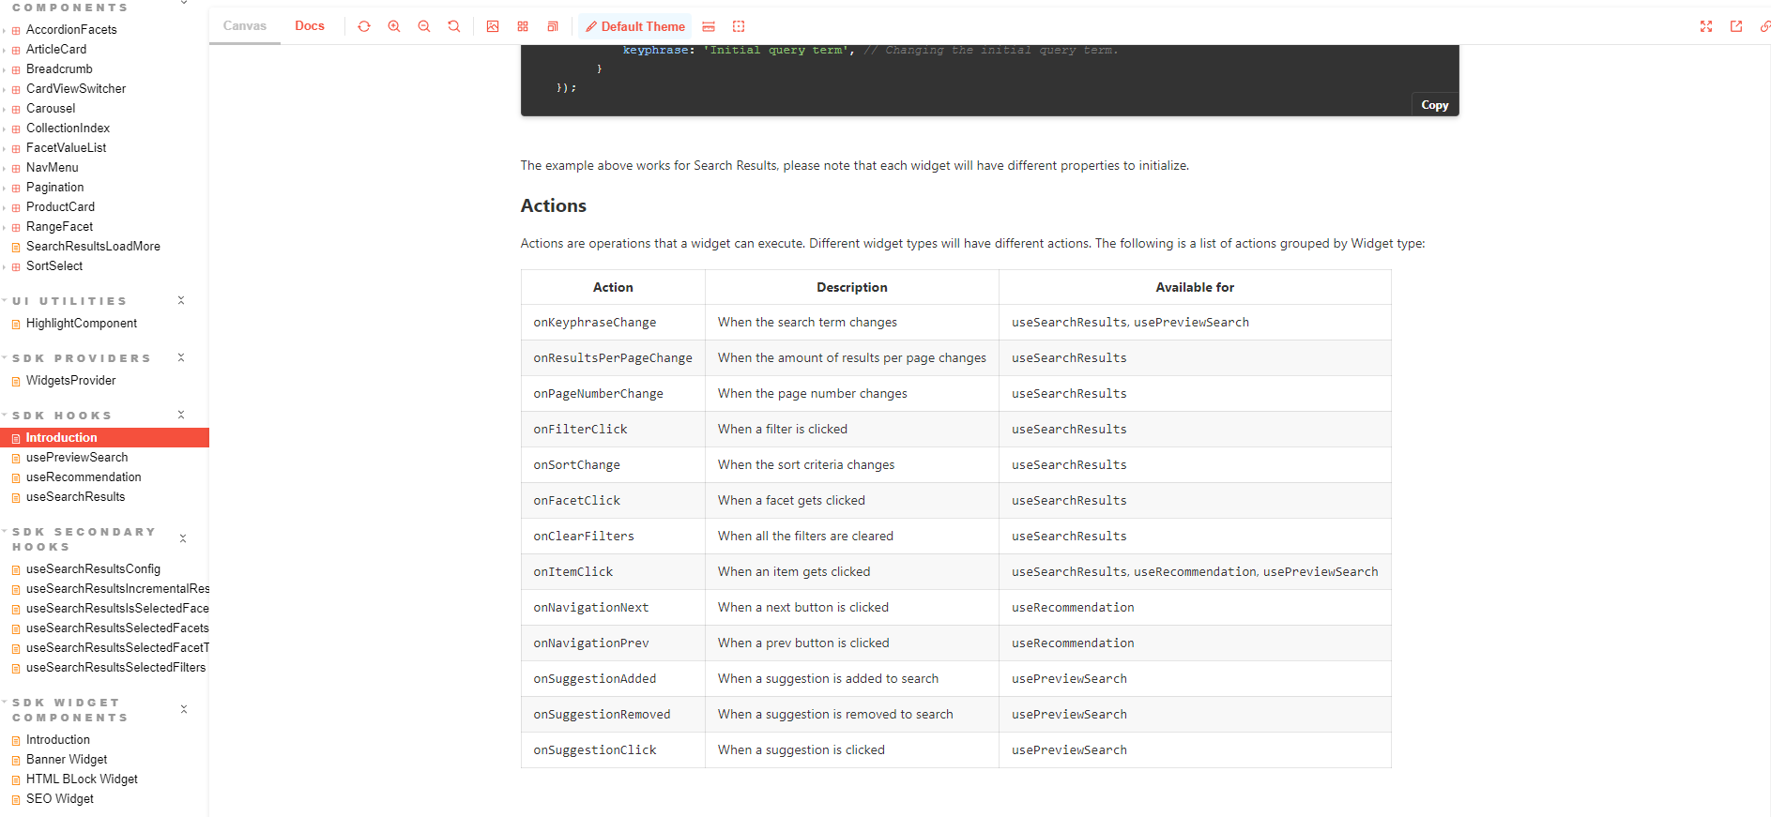
Task: Open the useRecommendation hook page
Action: pos(84,477)
